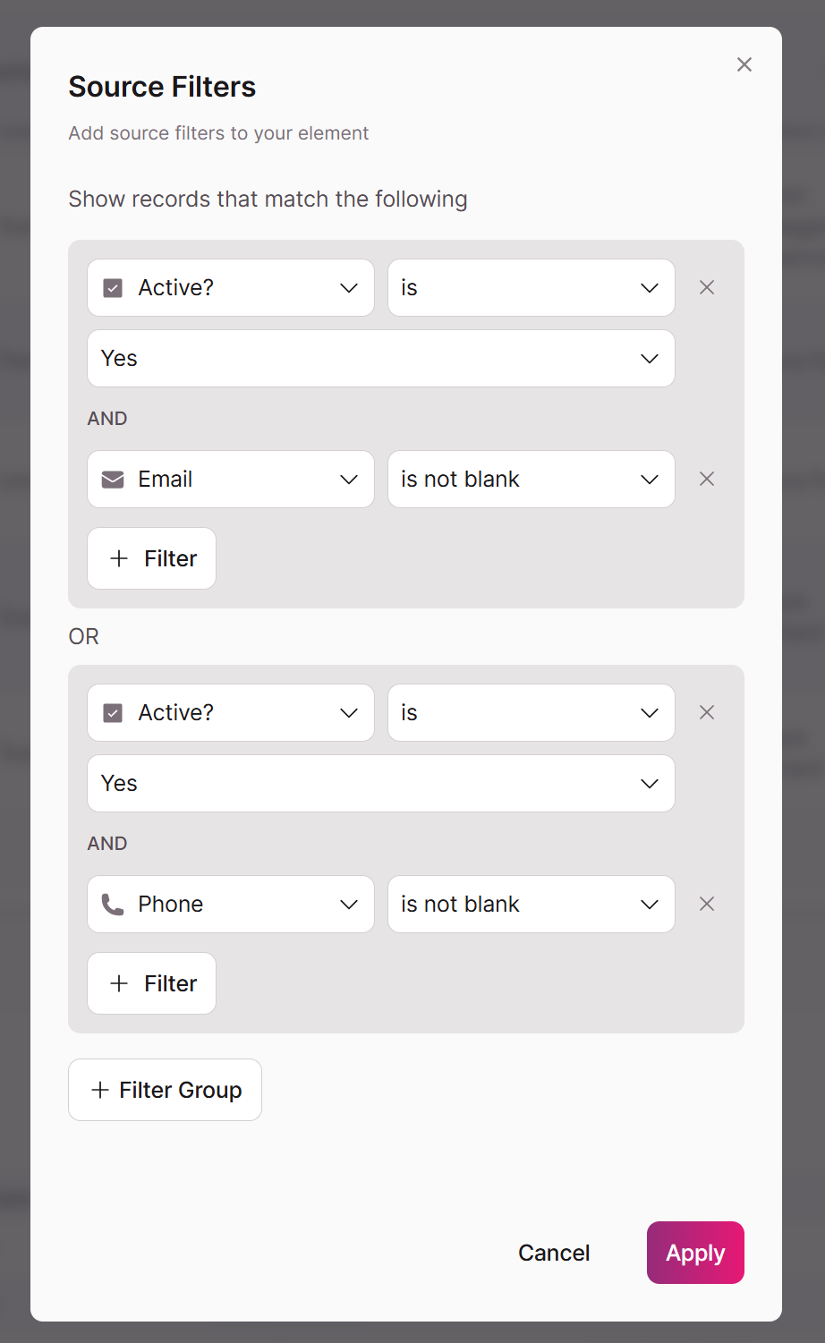Open the first group's Yes value dropdown

click(x=381, y=359)
